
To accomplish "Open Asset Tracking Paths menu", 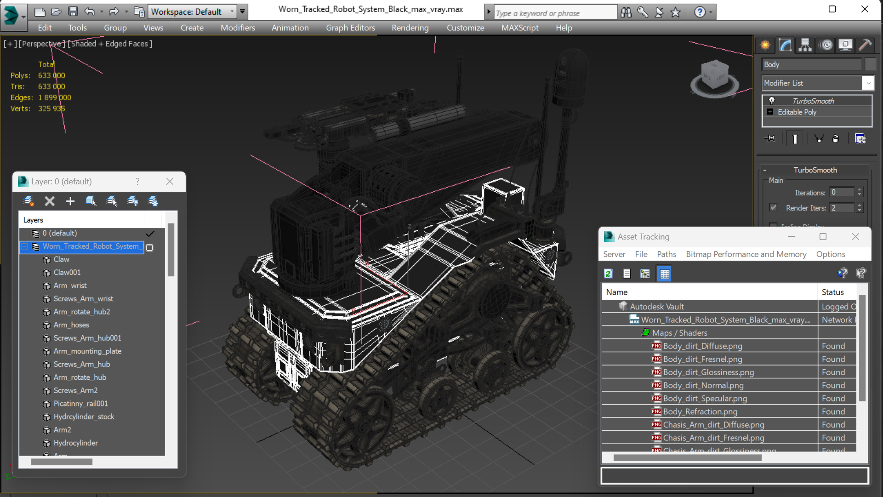I will point(666,254).
